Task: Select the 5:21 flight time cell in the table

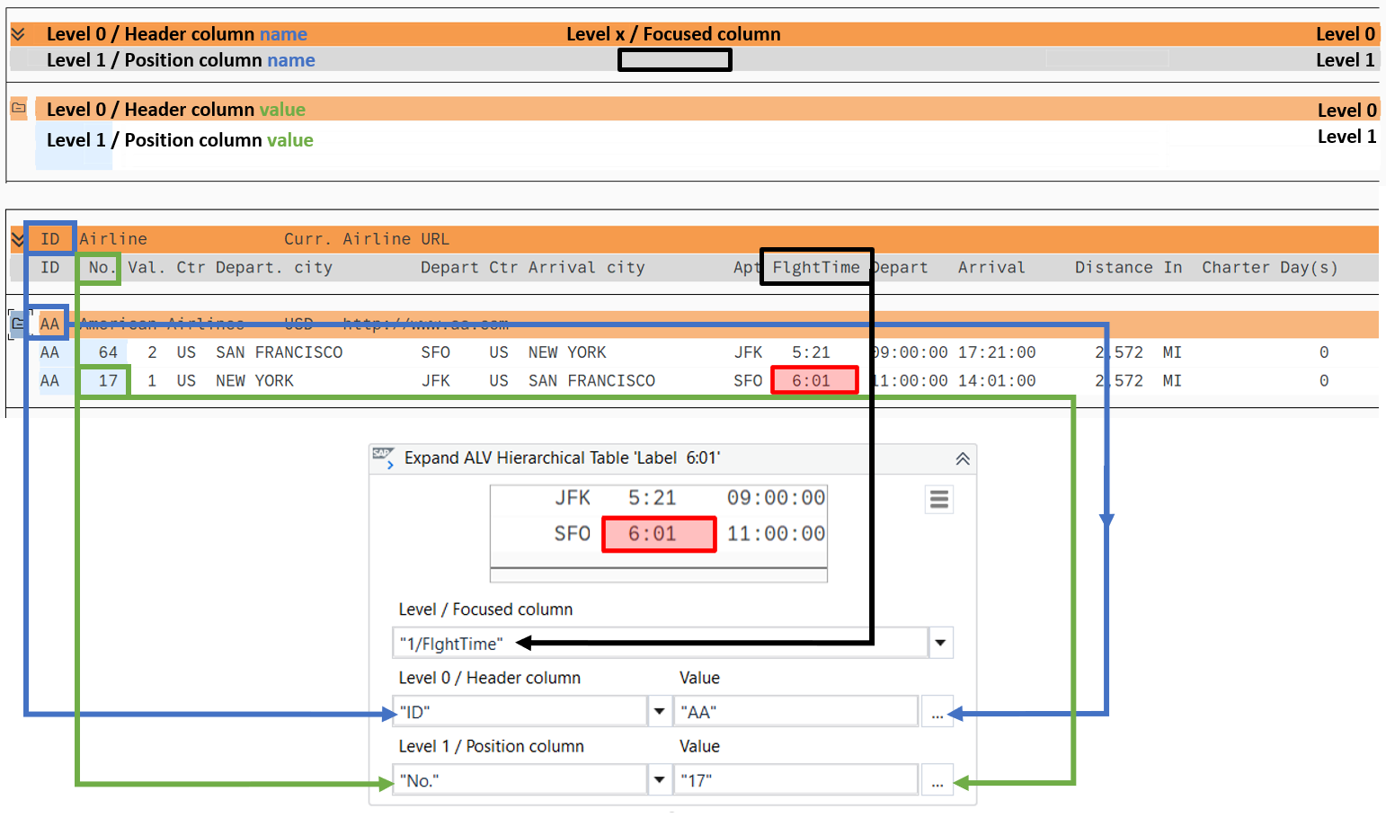Action: (811, 352)
